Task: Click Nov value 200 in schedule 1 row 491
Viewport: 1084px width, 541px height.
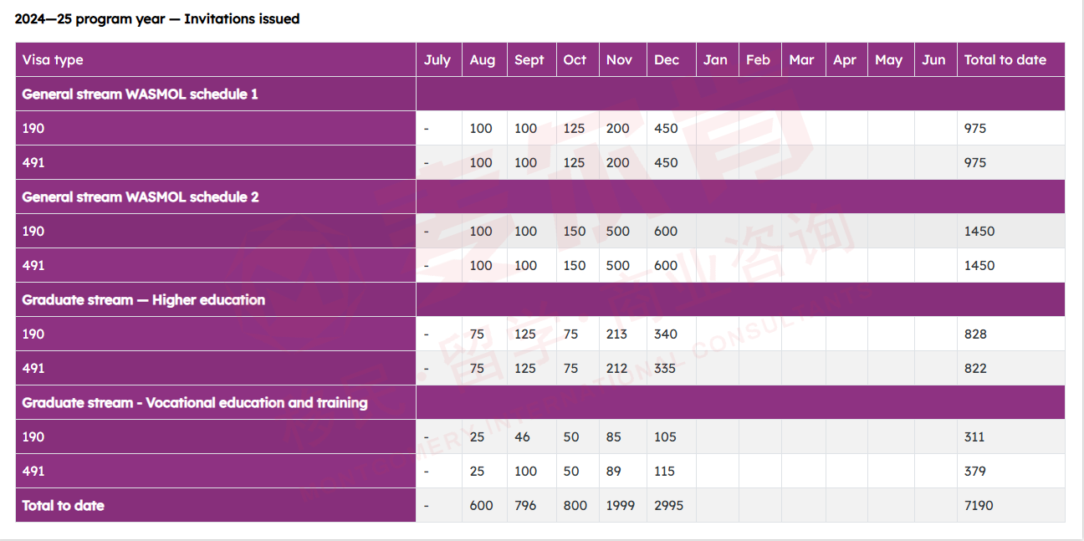Action: [x=618, y=163]
